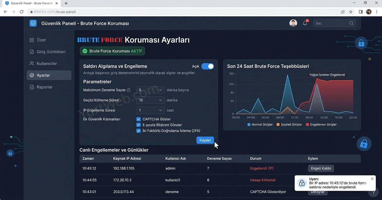Click the Ayarlar gear icon

[x=32, y=75]
